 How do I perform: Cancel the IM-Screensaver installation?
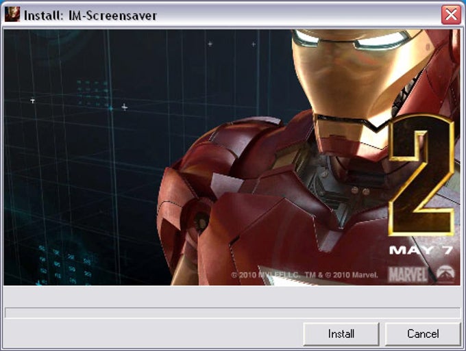pos(423,334)
